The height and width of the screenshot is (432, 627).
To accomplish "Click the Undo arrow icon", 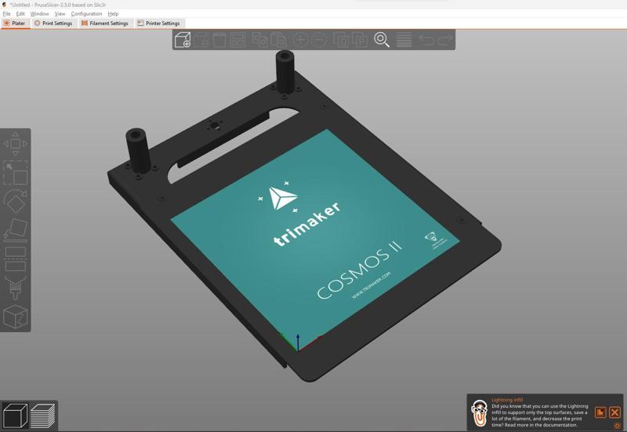I will tap(426, 40).
